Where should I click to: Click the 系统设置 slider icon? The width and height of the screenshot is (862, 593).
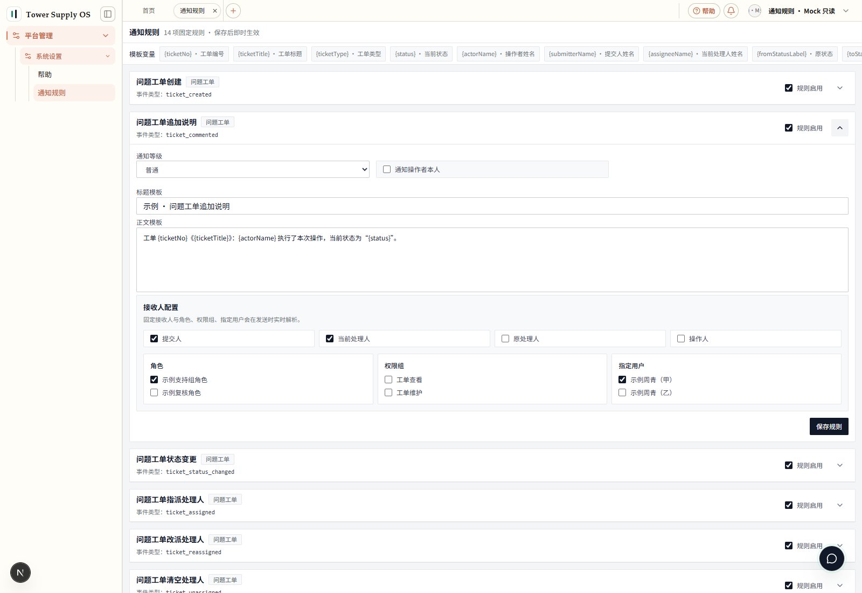click(28, 56)
